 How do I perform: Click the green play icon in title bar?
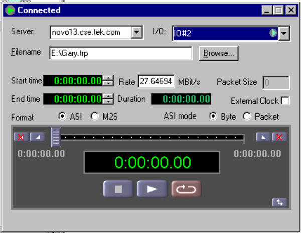(10, 10)
